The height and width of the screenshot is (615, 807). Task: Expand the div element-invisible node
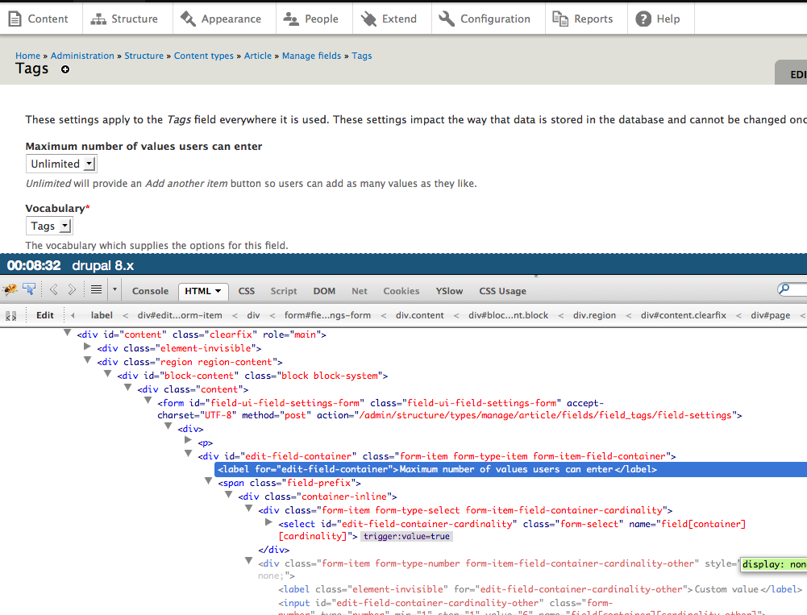tap(87, 347)
